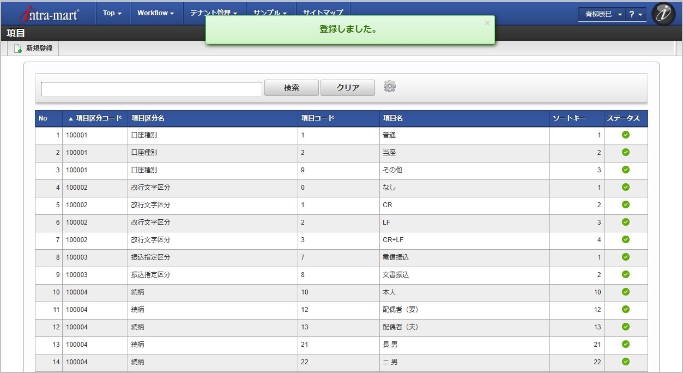The height and width of the screenshot is (373, 683).
Task: Sort by ステータス column header
Action: [x=626, y=118]
